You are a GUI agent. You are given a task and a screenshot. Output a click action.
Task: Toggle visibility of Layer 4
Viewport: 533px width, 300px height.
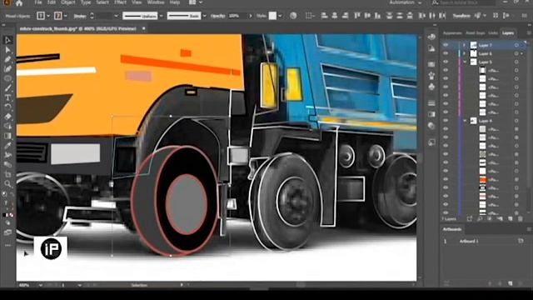tap(446, 121)
